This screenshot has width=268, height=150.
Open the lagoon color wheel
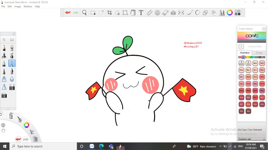26,125
